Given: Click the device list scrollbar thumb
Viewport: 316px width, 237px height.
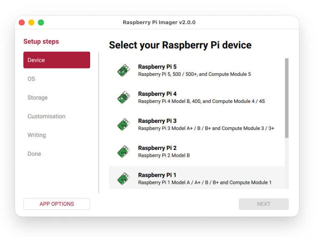Looking at the screenshot, I should coord(287,98).
